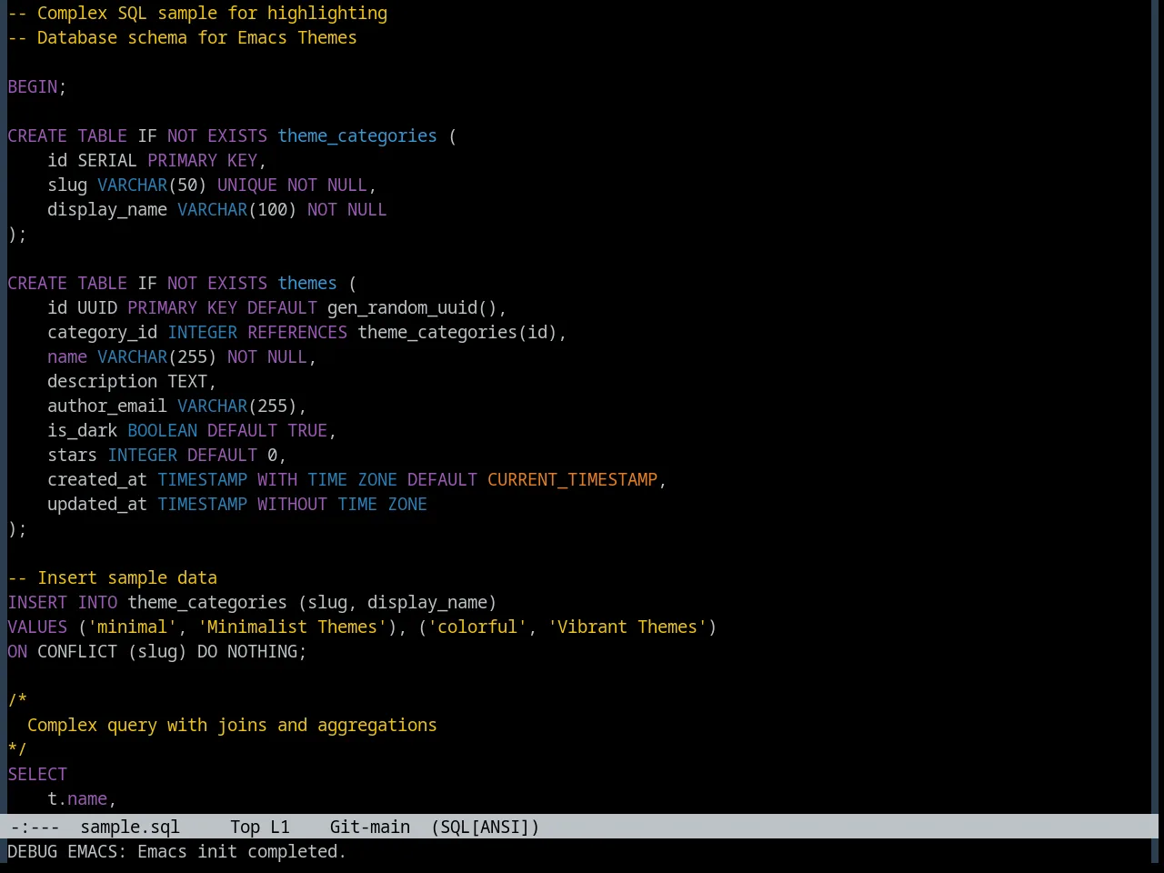The width and height of the screenshot is (1164, 873).
Task: Click the -:--- buffer status flags
Action: 34,827
